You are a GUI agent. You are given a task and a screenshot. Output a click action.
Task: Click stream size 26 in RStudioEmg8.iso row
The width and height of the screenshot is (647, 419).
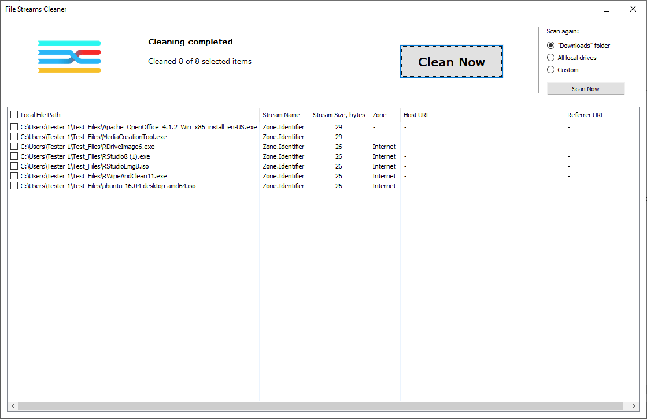339,166
